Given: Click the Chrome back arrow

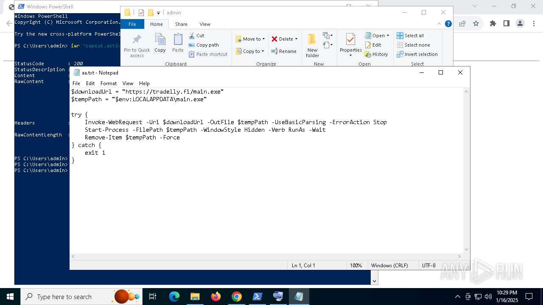Looking at the screenshot, I should [9, 23].
